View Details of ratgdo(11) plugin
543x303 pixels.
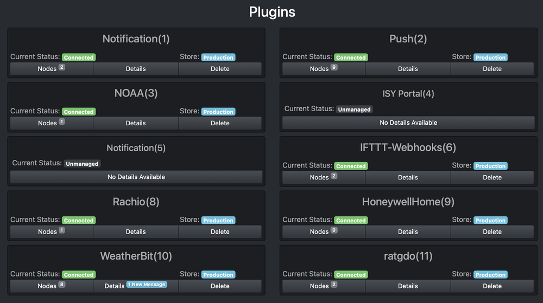[408, 286]
